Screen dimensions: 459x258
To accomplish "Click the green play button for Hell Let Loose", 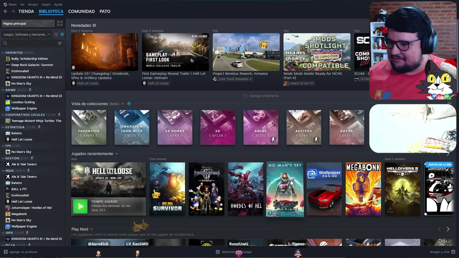I will click(x=80, y=206).
